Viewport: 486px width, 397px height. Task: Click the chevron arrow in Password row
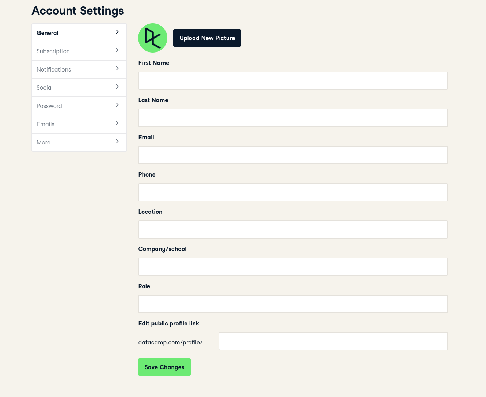click(x=117, y=105)
